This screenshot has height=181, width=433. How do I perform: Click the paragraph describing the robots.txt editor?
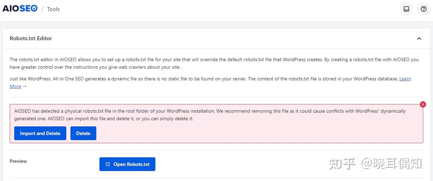coord(214,63)
